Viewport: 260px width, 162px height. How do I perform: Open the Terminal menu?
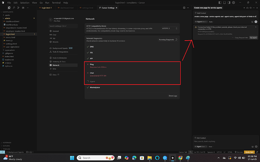56,3
